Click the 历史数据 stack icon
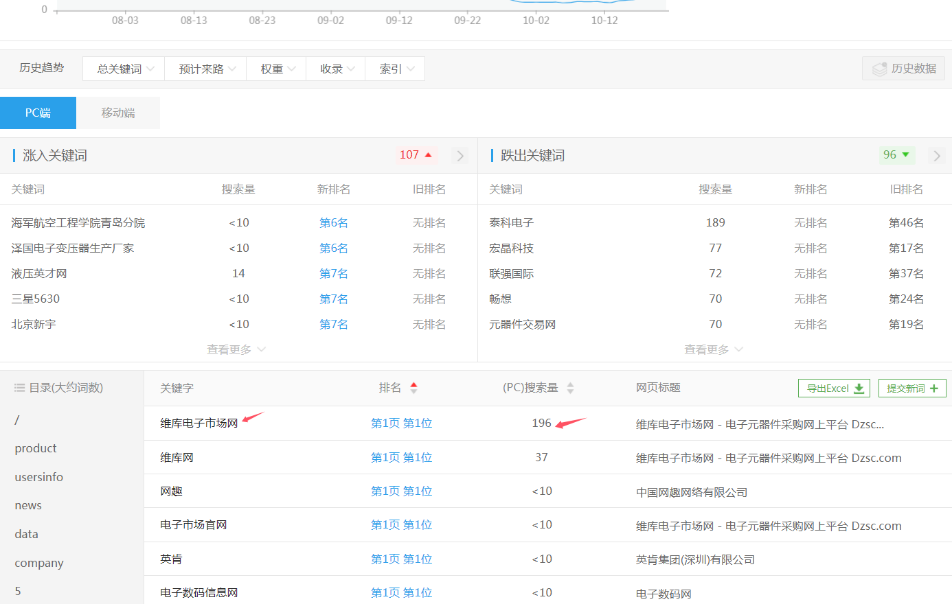 point(880,69)
